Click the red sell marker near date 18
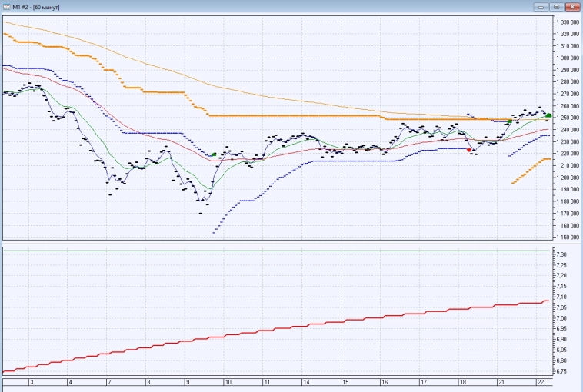Image resolution: width=583 pixels, height=392 pixels. (x=470, y=150)
